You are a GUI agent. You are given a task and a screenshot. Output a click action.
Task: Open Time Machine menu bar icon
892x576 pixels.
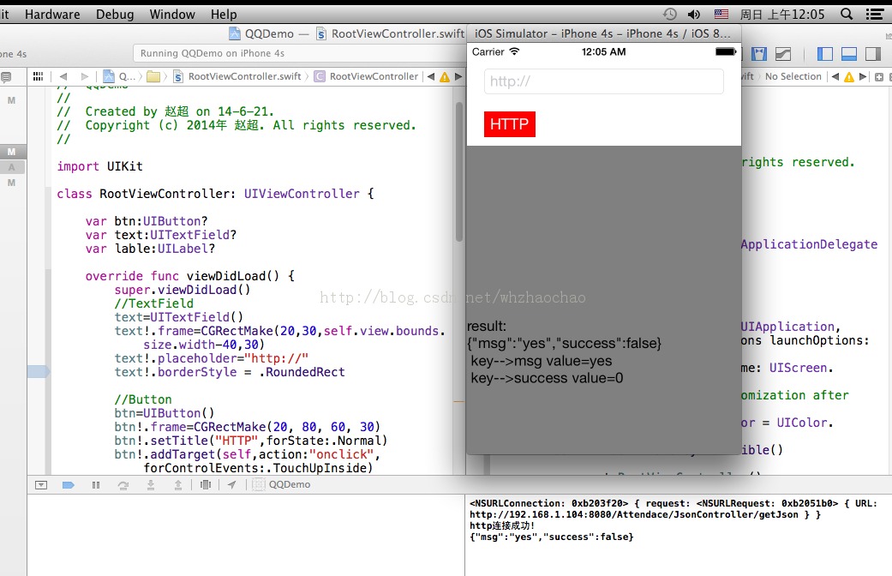pos(669,15)
